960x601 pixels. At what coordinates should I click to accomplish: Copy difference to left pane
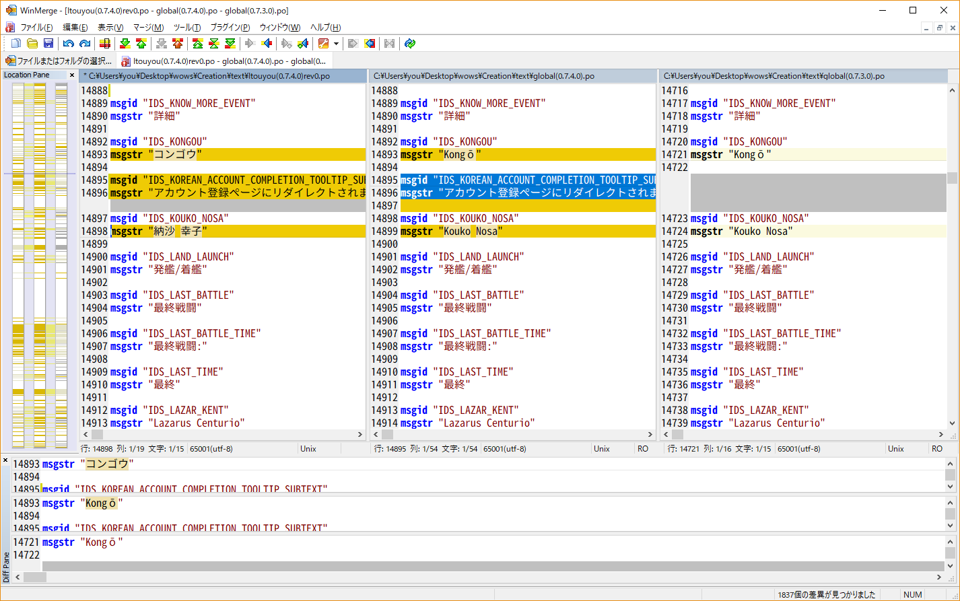coord(267,44)
